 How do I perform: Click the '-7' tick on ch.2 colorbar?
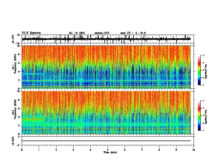[x=203, y=131]
